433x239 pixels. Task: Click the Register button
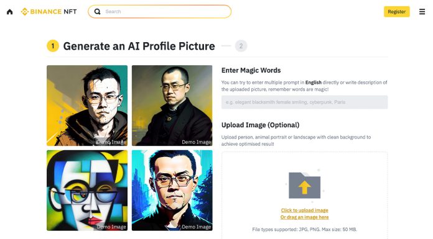(x=396, y=12)
